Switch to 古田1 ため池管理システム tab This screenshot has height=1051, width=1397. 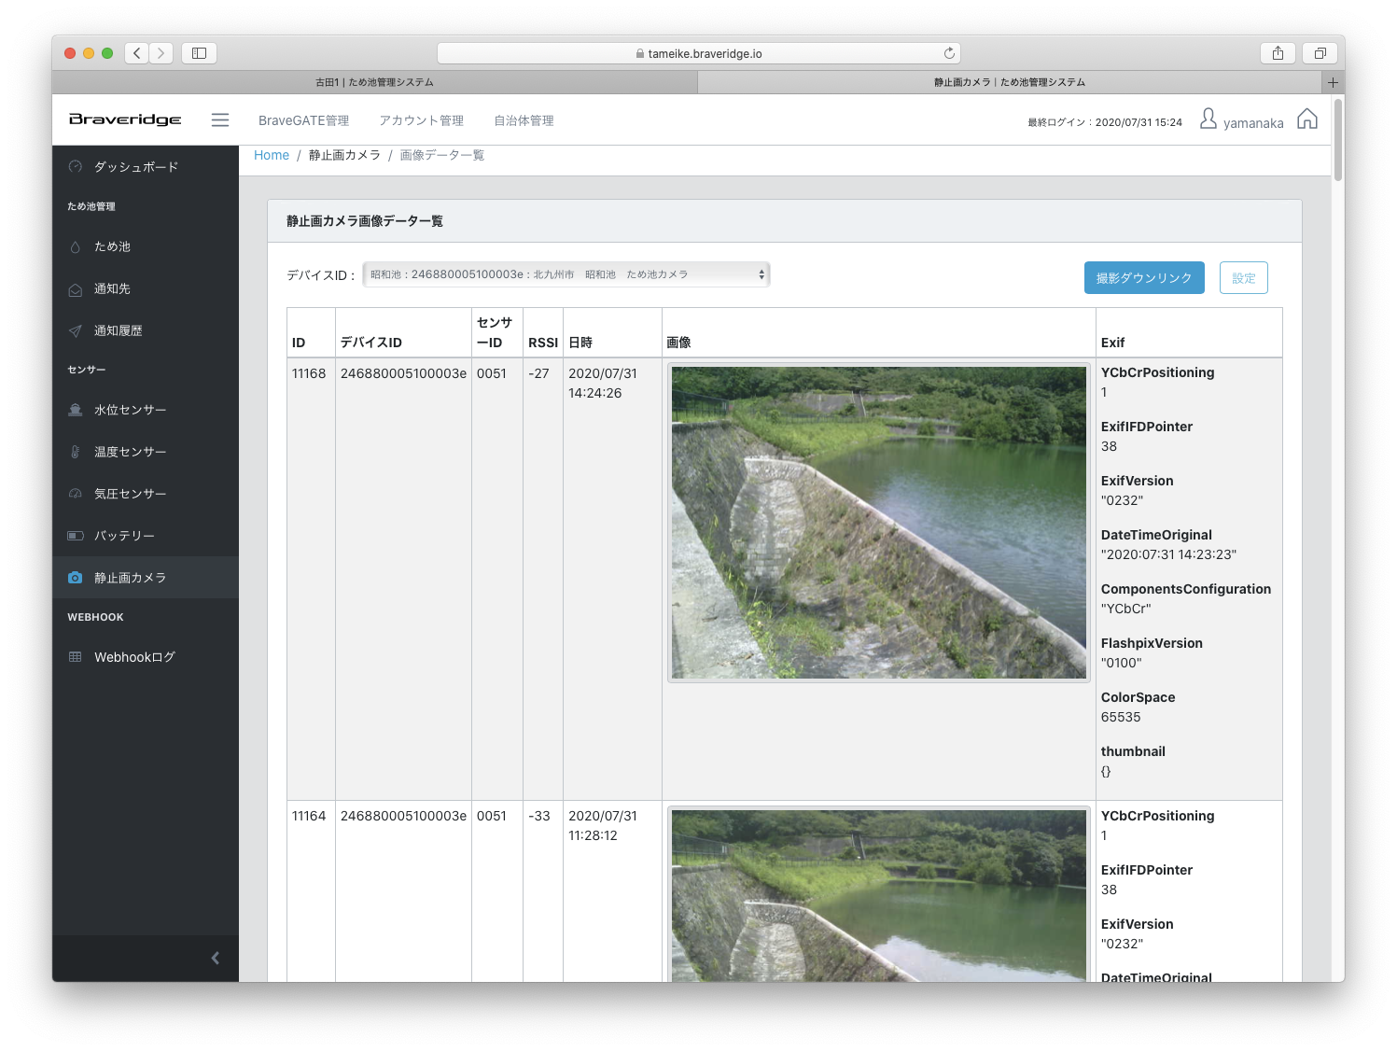tap(374, 82)
